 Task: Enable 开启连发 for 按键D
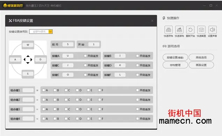137,65
